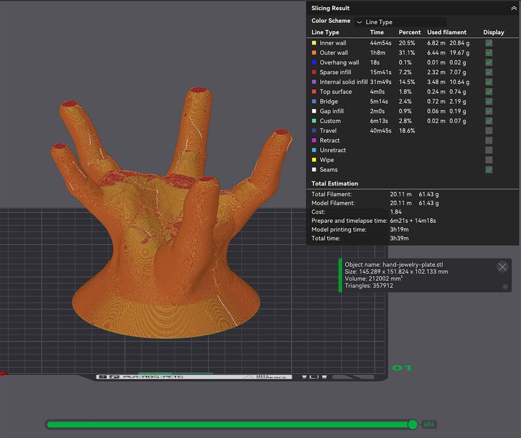Select the Outer wall label
The height and width of the screenshot is (438, 521).
(x=333, y=52)
